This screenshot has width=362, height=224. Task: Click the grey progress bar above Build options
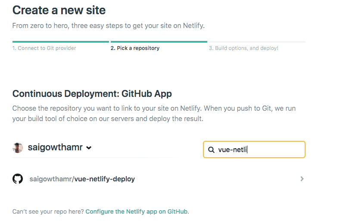pos(257,42)
